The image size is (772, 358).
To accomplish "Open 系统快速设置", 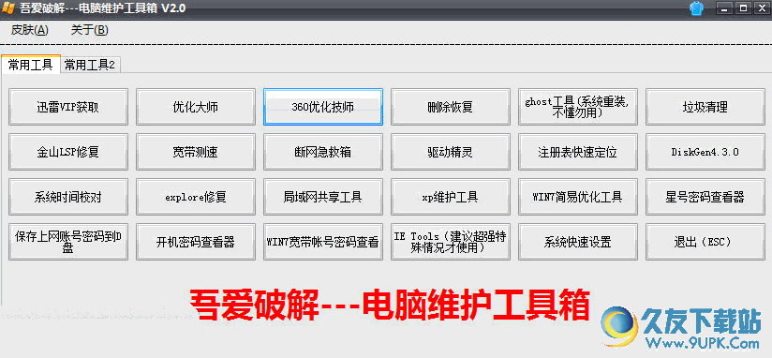I will point(578,242).
